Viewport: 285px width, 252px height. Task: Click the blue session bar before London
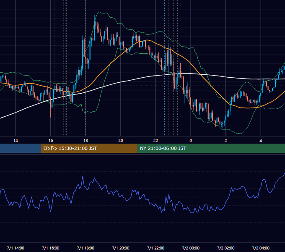(x=21, y=148)
